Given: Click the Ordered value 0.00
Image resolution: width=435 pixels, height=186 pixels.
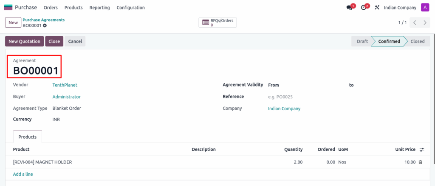Looking at the screenshot, I should [x=330, y=162].
